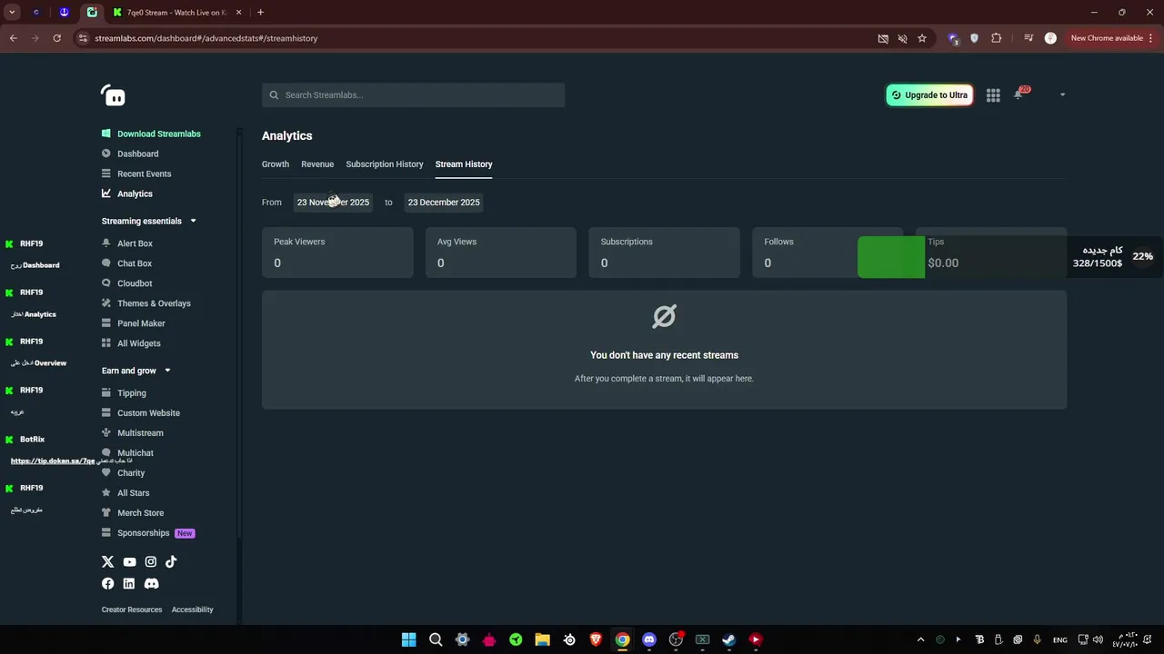This screenshot has width=1164, height=654.
Task: Open the Instagram social icon
Action: (x=151, y=562)
